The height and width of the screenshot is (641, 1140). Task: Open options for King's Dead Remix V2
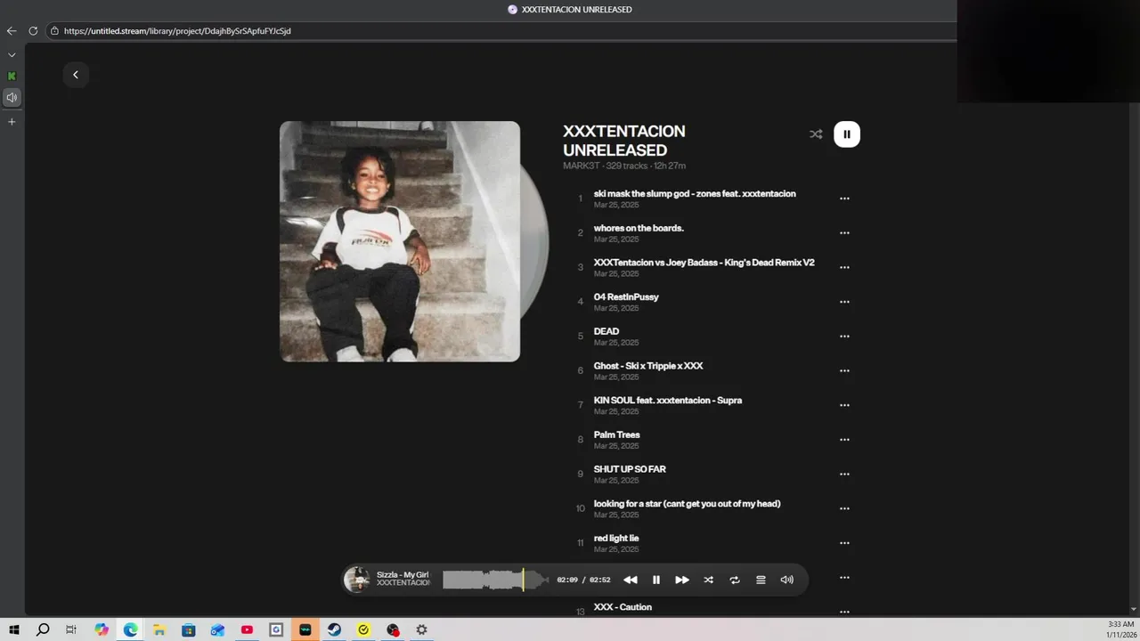click(844, 267)
